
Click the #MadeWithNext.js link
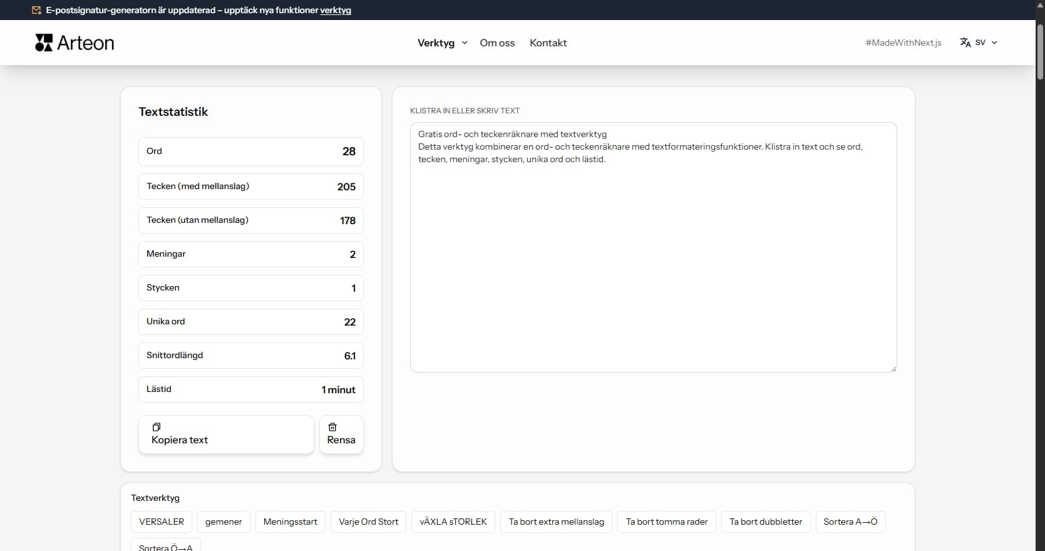point(903,43)
